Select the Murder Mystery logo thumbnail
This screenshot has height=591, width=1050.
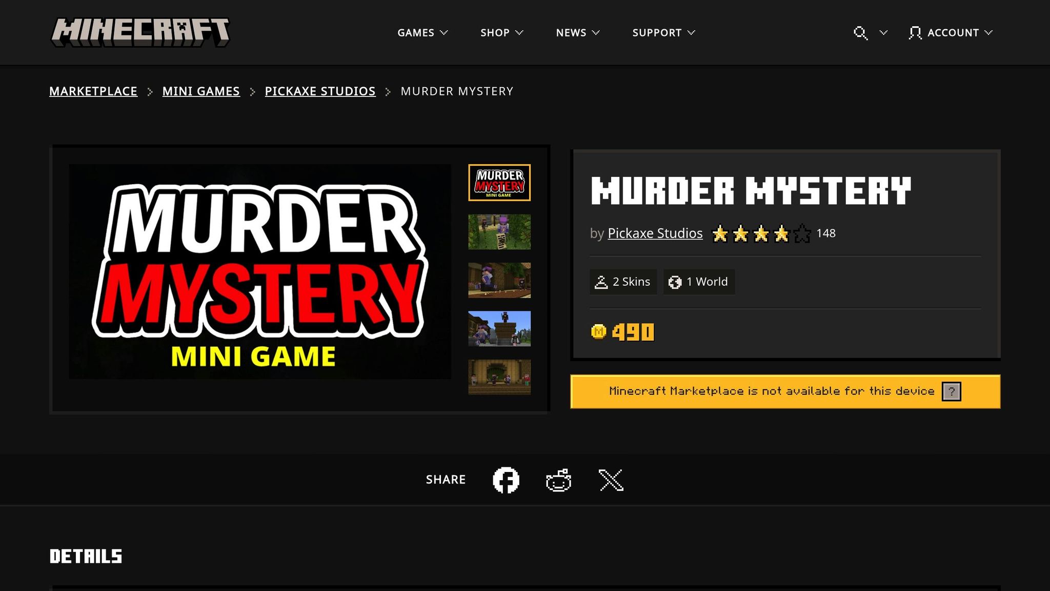click(x=499, y=183)
